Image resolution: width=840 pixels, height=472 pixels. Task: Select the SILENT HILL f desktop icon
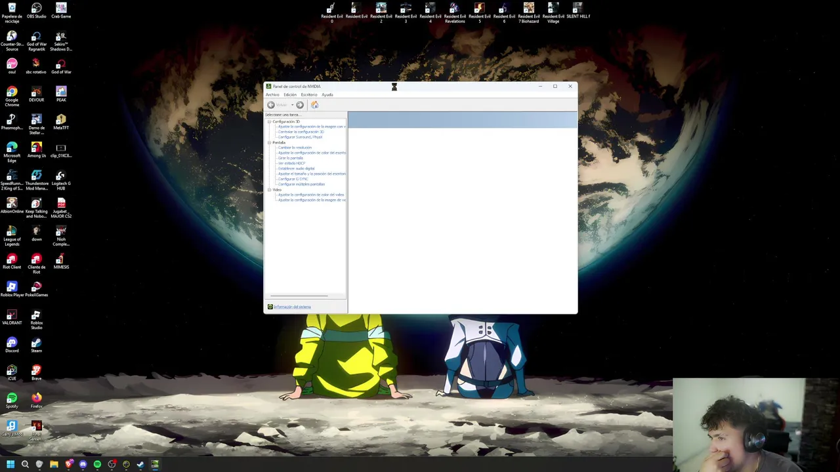pos(578,10)
